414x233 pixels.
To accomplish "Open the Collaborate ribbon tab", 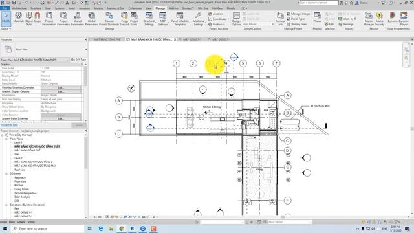I will point(135,8).
